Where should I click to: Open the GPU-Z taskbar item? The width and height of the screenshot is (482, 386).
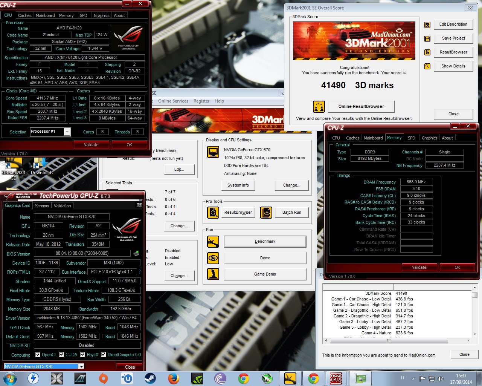[361, 378]
